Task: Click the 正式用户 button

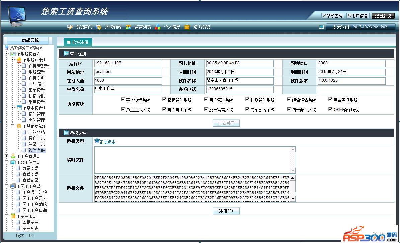Action: (226, 123)
